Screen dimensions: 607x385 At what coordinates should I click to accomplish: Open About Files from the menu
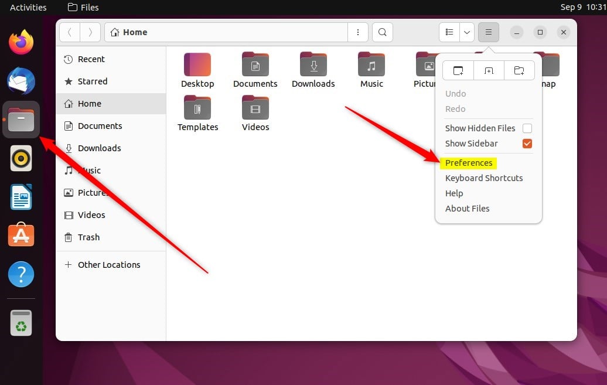pos(467,208)
